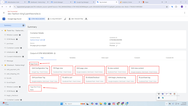Collapse the Thank You page event group
Screen dimensions: 188x106
[x=2, y=31]
